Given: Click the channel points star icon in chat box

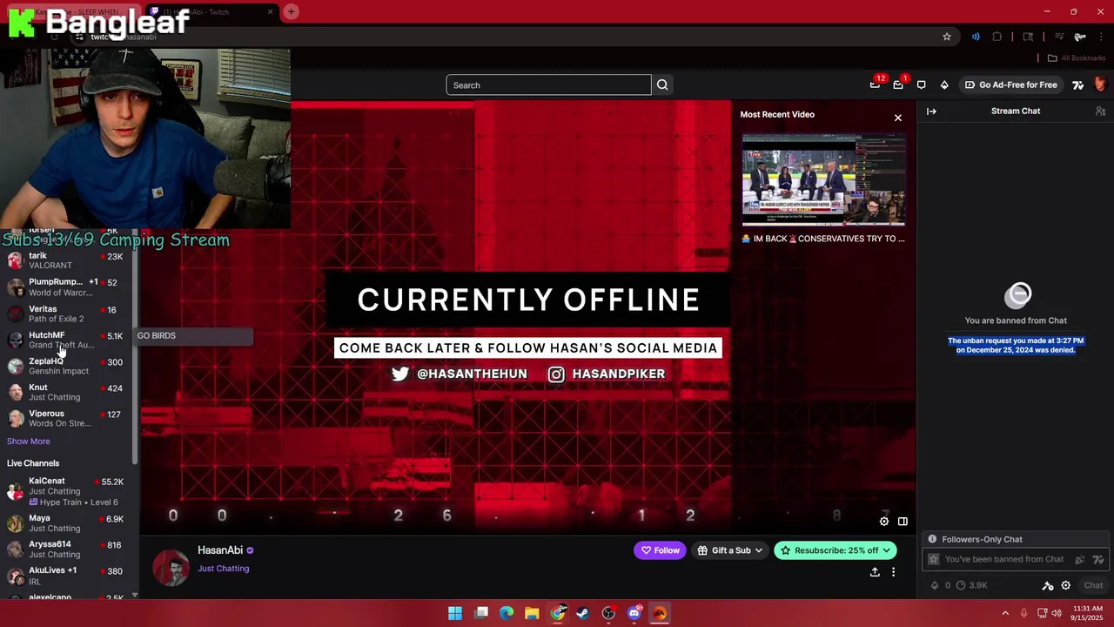Looking at the screenshot, I should point(934,559).
